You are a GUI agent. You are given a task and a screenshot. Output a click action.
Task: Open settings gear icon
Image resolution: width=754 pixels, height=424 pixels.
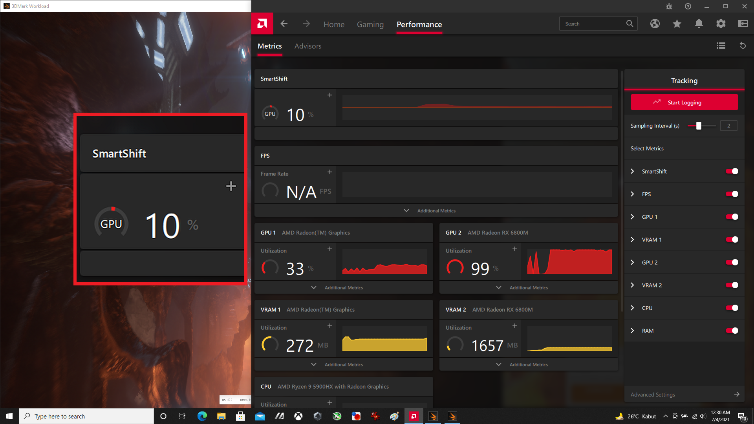click(721, 24)
